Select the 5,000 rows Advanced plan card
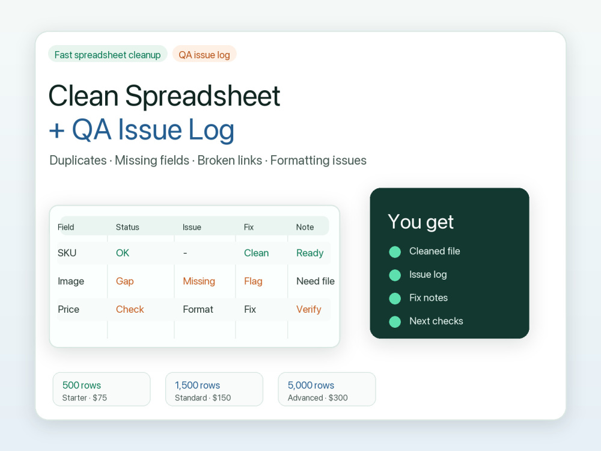Screen dimensions: 601x451 pyautogui.click(x=327, y=389)
